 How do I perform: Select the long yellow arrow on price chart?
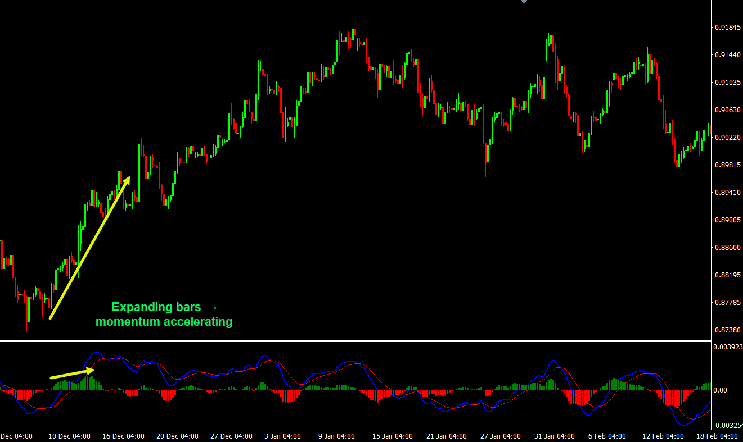(x=89, y=248)
